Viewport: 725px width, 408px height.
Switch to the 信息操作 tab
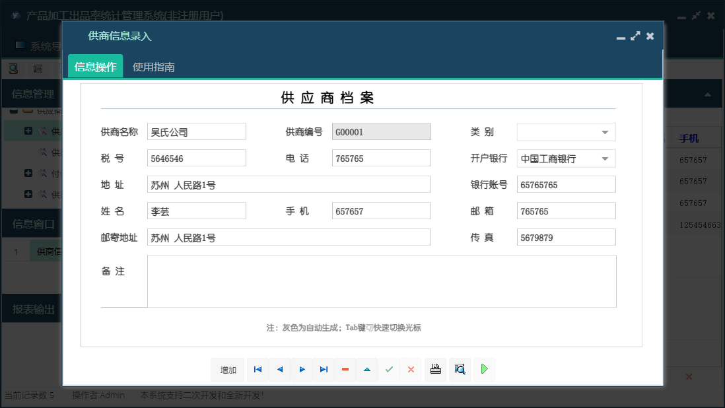(95, 66)
